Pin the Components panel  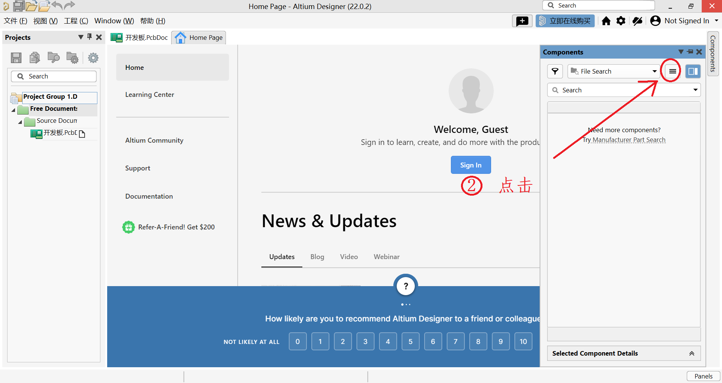pyautogui.click(x=690, y=52)
